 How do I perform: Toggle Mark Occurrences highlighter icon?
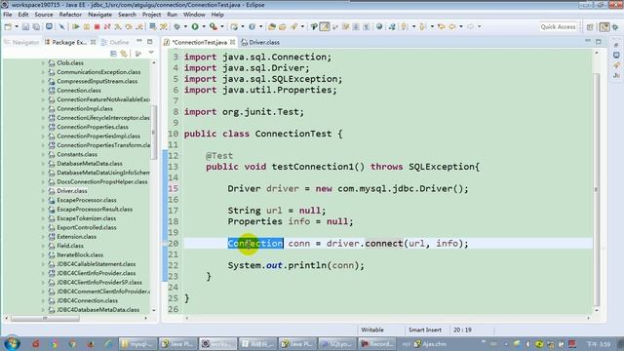(325, 26)
